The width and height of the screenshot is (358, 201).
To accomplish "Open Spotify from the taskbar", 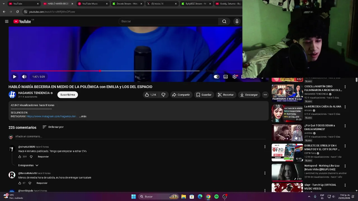I will tap(216, 197).
